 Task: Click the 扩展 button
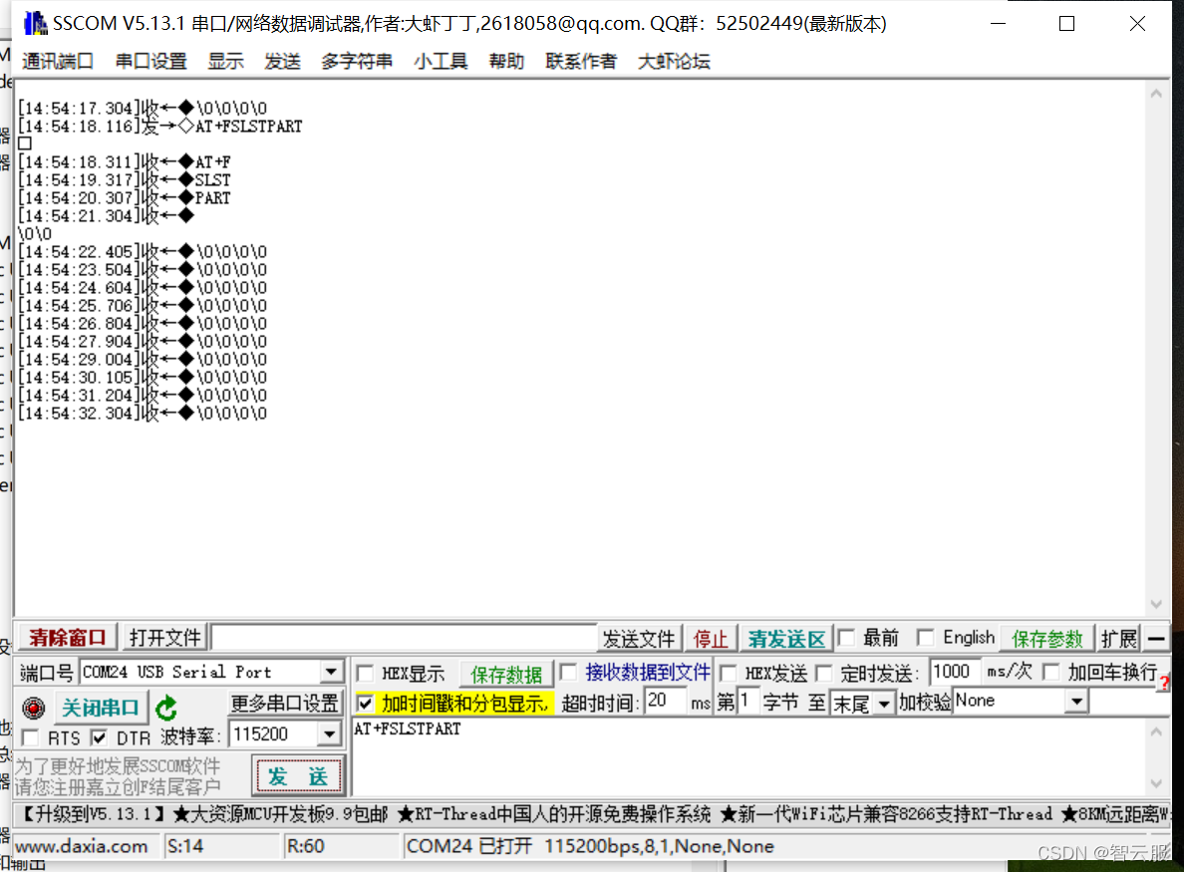point(1119,639)
